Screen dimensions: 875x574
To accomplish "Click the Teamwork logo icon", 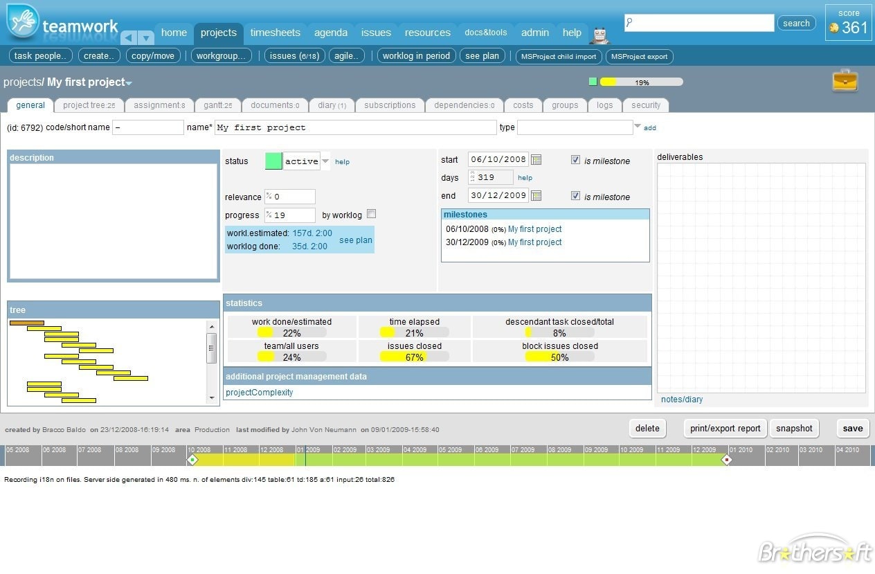I will point(23,21).
